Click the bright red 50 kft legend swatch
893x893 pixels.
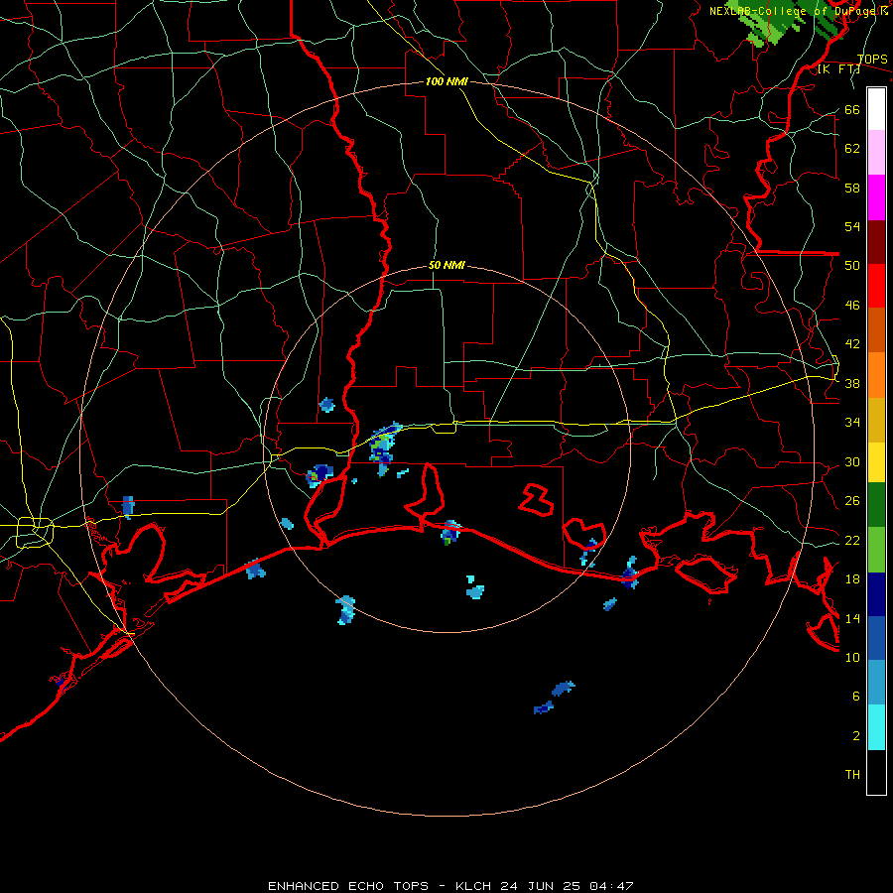(x=876, y=286)
